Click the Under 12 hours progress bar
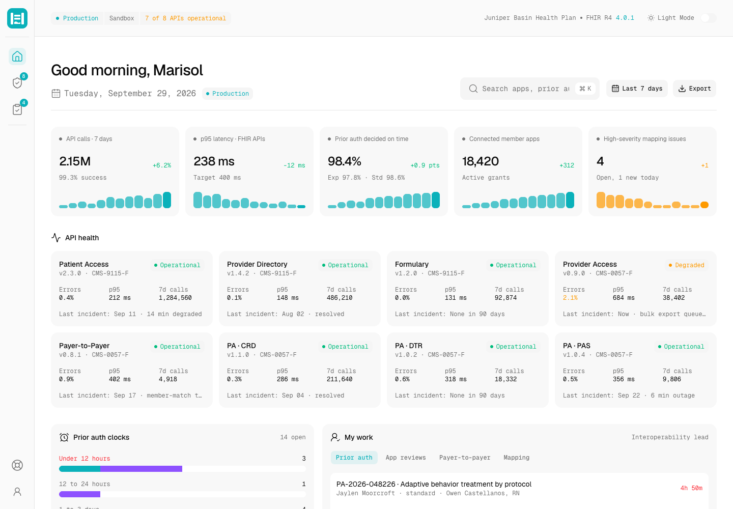The height and width of the screenshot is (509, 733). click(x=182, y=469)
